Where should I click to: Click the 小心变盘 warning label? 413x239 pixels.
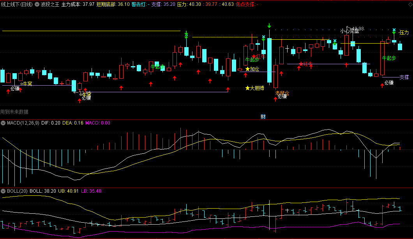[x=349, y=31]
